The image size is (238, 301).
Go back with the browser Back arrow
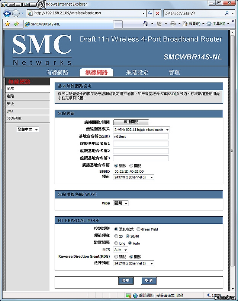[7, 13]
